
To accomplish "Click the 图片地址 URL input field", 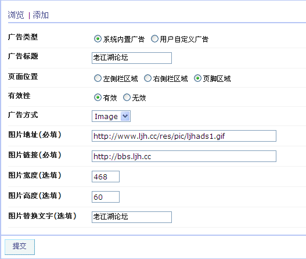I will 184,136.
